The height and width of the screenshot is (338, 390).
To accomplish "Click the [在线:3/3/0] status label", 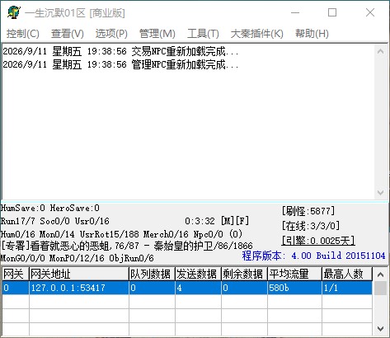I will [311, 226].
